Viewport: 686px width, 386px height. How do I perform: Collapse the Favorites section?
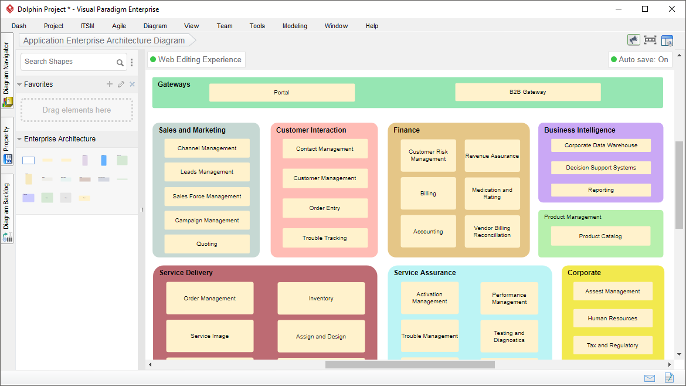19,84
